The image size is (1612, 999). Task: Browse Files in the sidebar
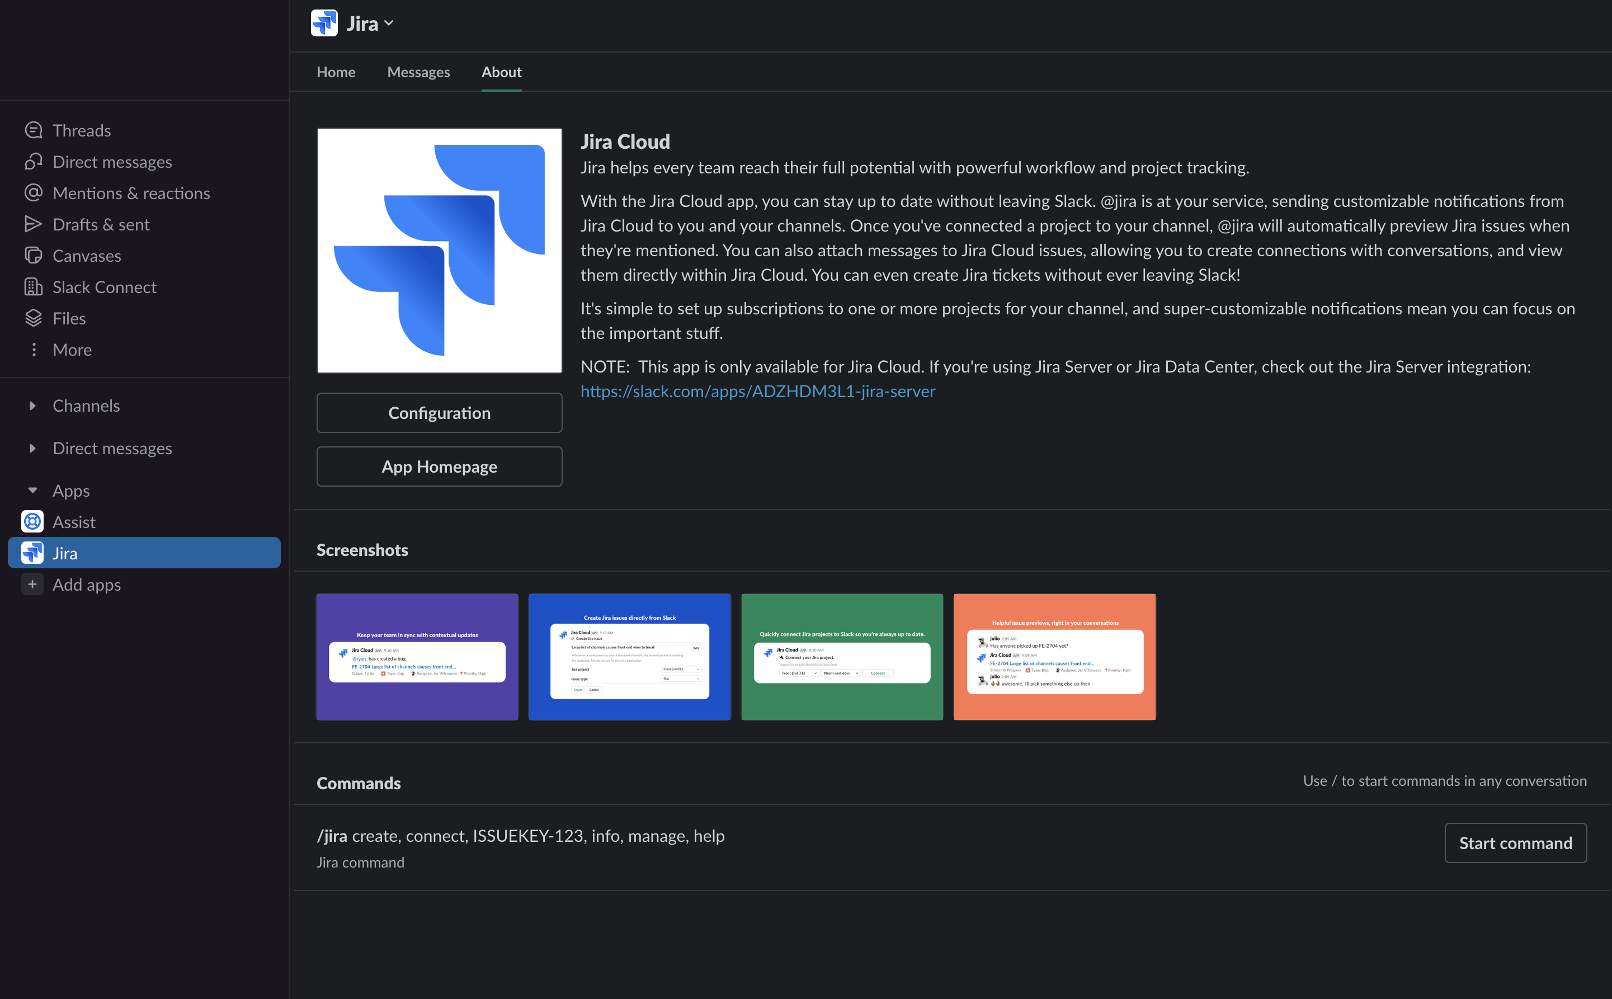pyautogui.click(x=69, y=318)
